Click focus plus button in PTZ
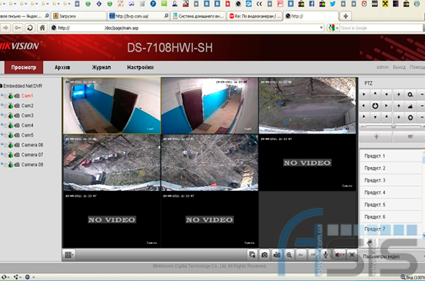Viewport: 425px width, 281px height. click(x=398, y=106)
